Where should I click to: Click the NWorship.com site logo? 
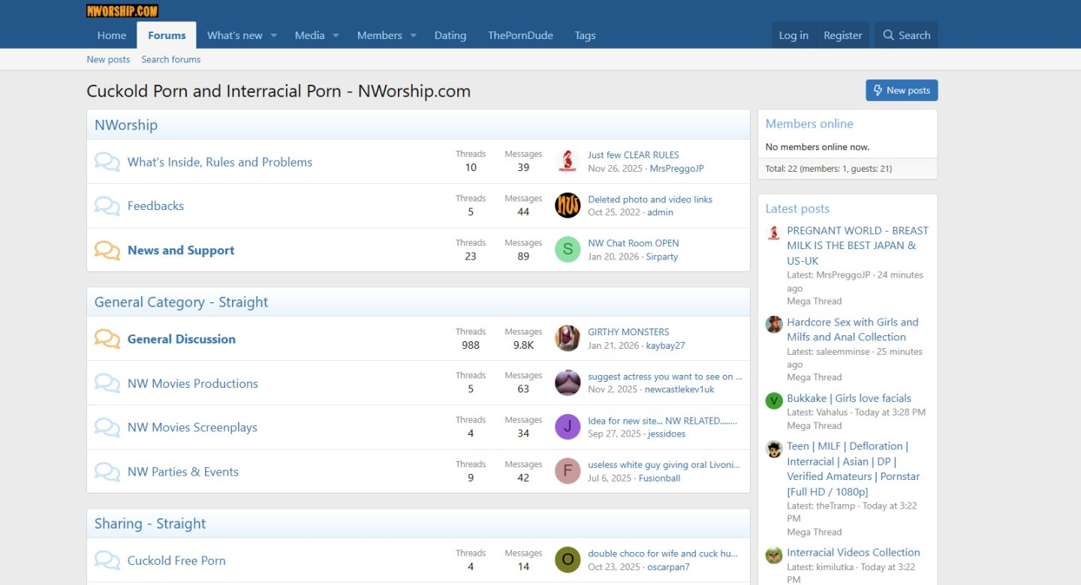(x=122, y=10)
